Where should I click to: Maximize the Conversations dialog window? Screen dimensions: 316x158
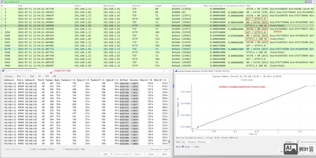point(164,70)
